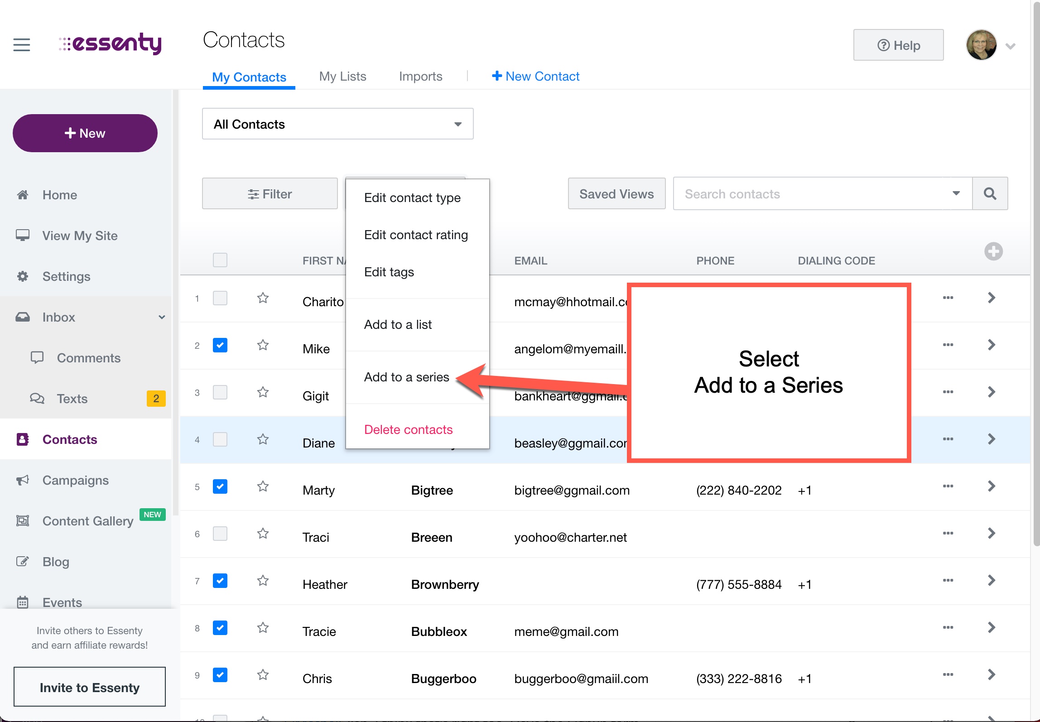Image resolution: width=1040 pixels, height=722 pixels.
Task: Open the profile avatar dropdown arrow
Action: [x=1011, y=46]
